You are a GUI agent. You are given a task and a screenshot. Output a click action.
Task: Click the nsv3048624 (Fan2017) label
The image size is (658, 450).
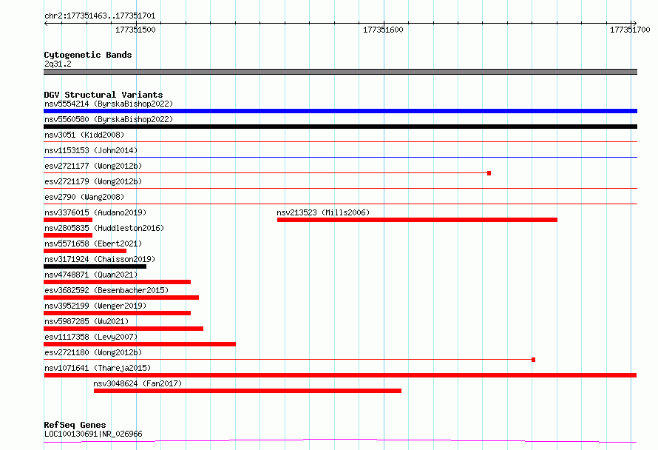138,383
